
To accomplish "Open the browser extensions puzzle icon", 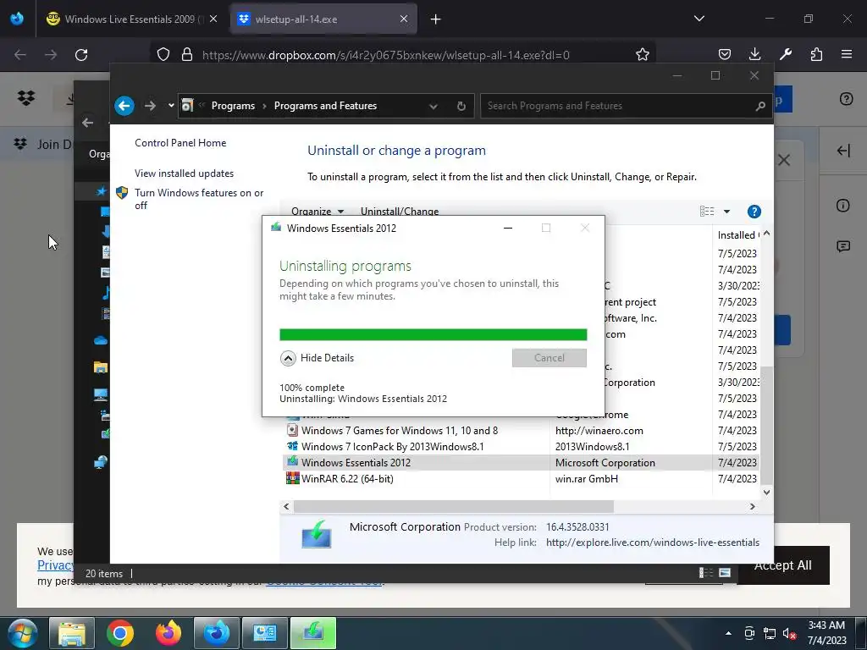I will (816, 54).
